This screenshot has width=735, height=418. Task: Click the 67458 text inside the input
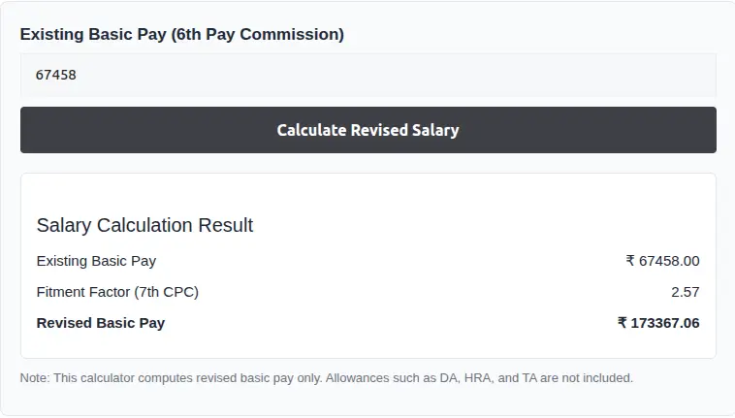click(56, 75)
